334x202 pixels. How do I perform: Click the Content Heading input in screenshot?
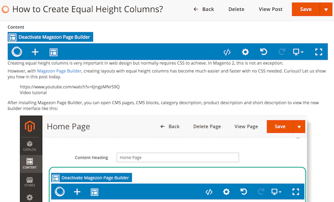tap(177, 157)
